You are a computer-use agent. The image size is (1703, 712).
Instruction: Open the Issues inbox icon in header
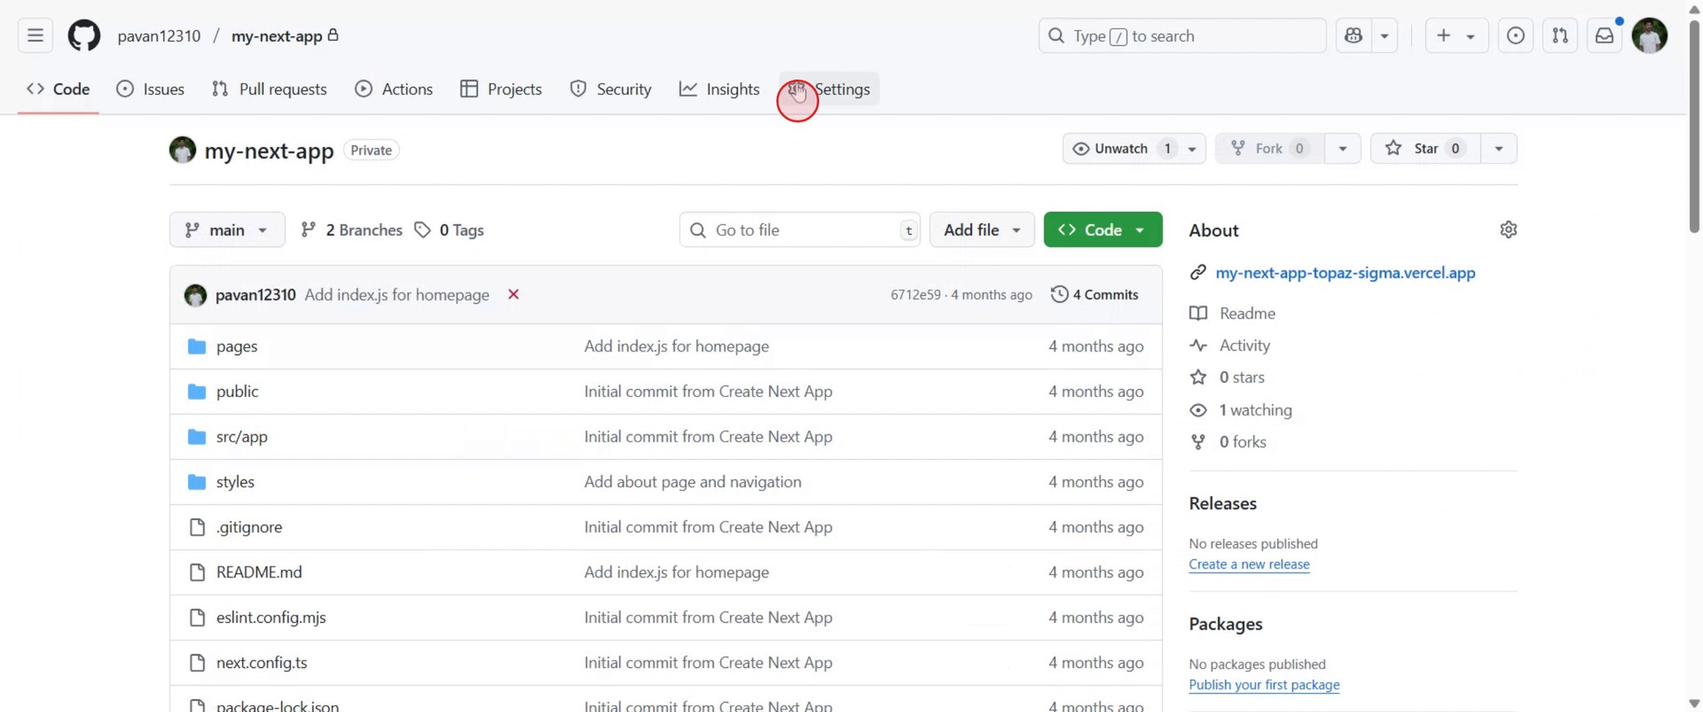[1515, 36]
